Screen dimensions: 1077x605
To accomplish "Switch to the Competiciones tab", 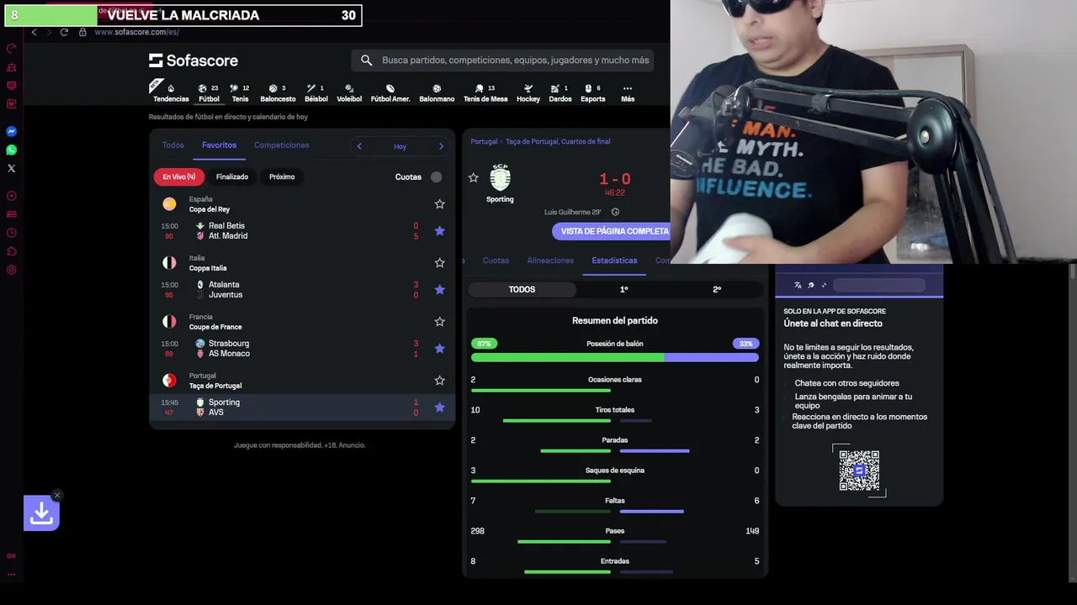I will [282, 145].
